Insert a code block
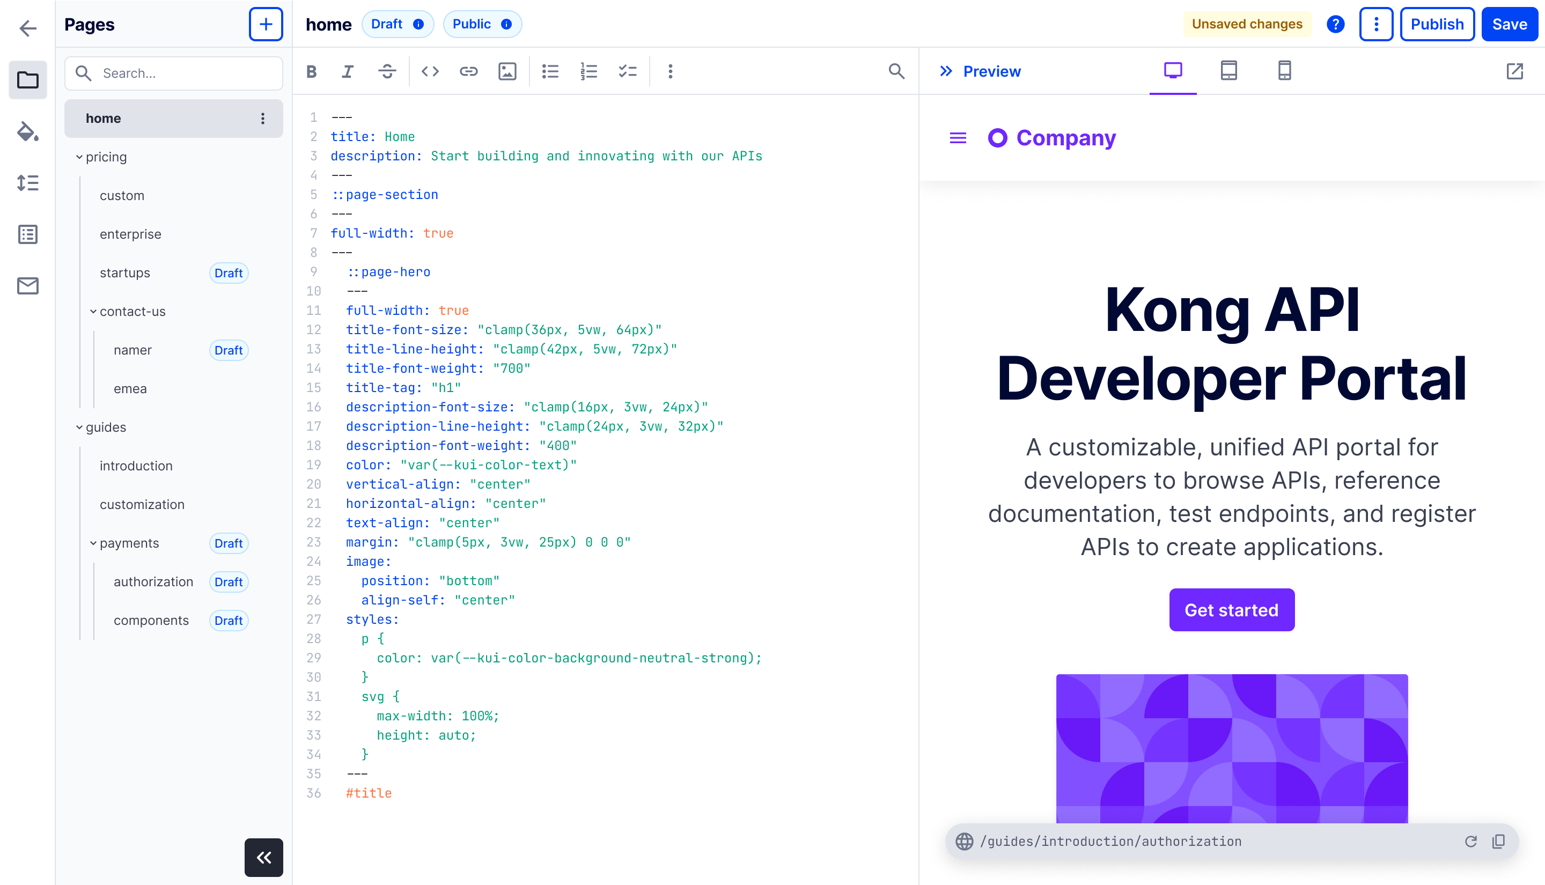The height and width of the screenshot is (885, 1545). click(x=430, y=72)
